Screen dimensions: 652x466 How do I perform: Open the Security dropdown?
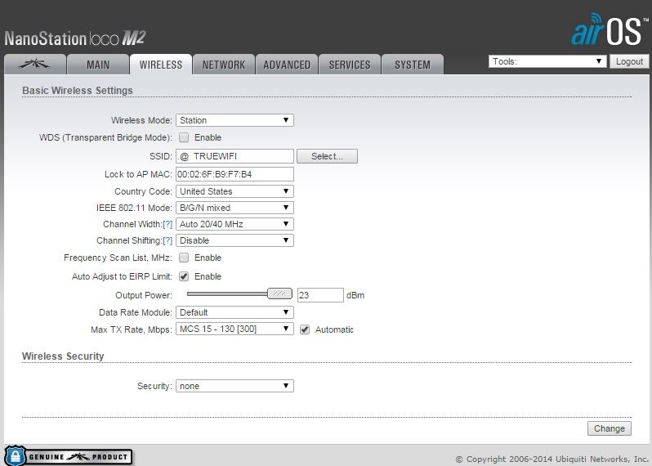(234, 386)
